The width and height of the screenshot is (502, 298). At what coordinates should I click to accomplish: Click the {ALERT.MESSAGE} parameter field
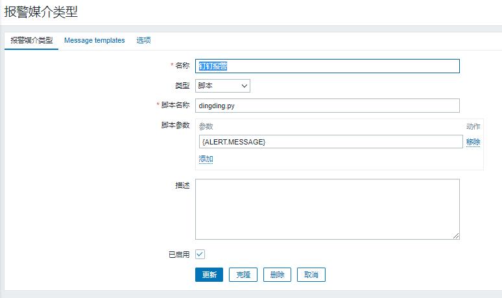(x=330, y=142)
